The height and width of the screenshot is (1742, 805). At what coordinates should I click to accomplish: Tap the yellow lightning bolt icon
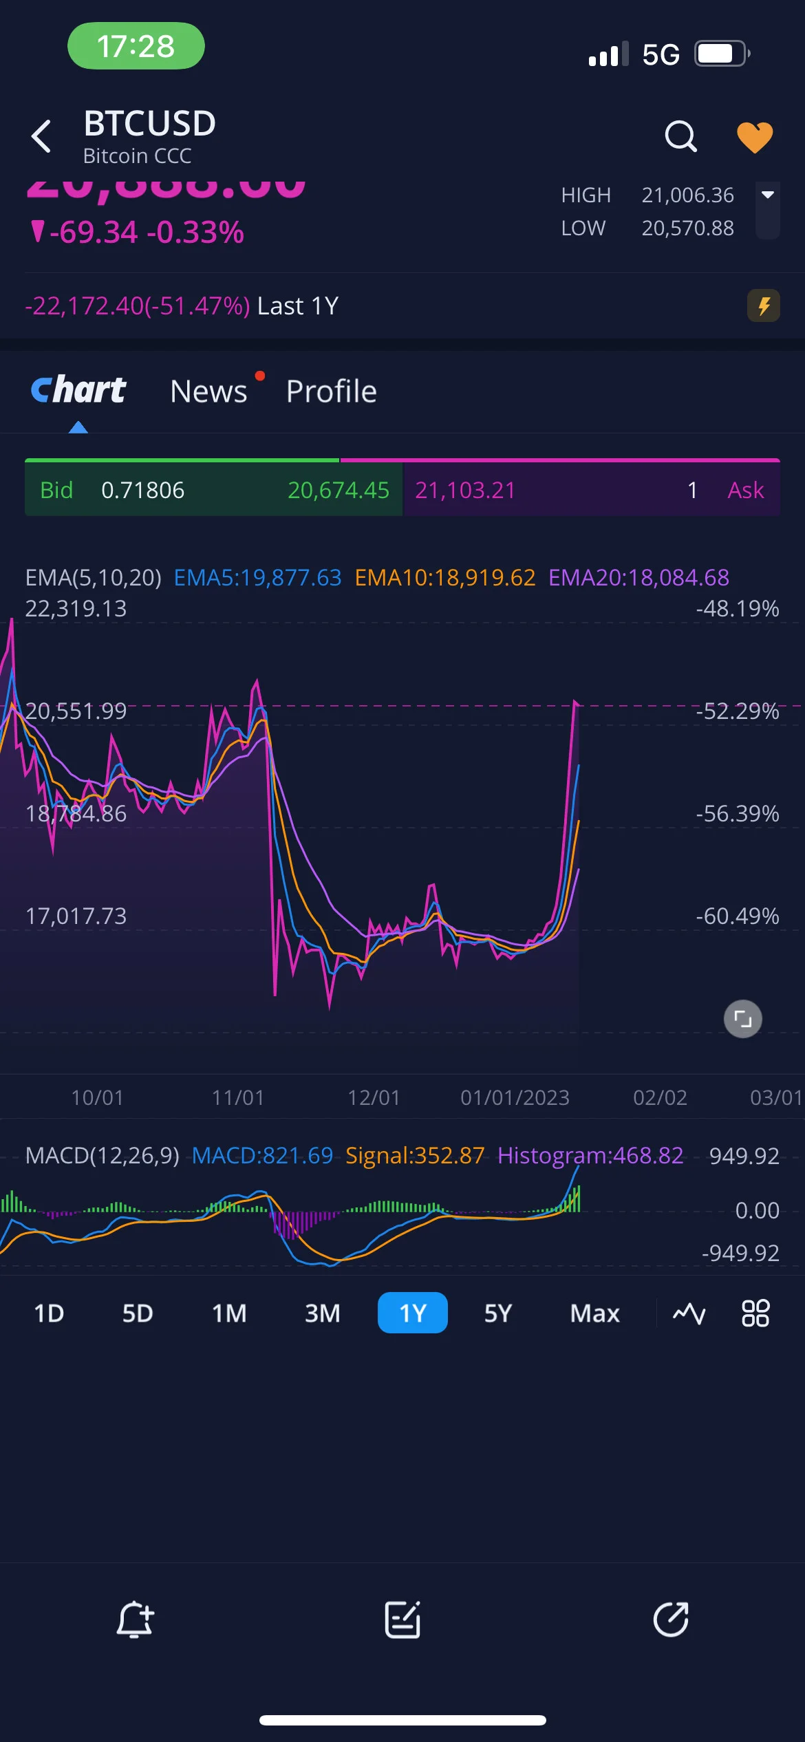click(x=764, y=305)
